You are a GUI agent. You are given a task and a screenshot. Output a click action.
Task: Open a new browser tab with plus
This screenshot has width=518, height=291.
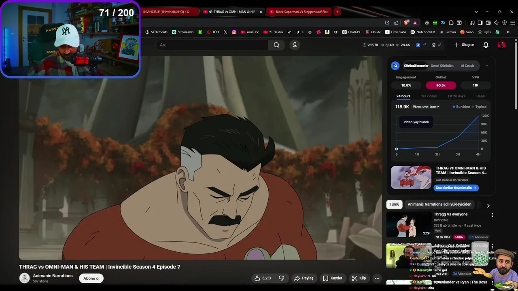click(337, 12)
